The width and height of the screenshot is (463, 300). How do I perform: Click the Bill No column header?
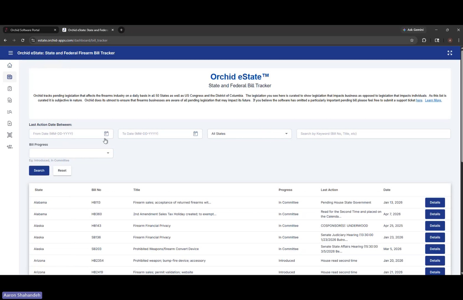96,190
